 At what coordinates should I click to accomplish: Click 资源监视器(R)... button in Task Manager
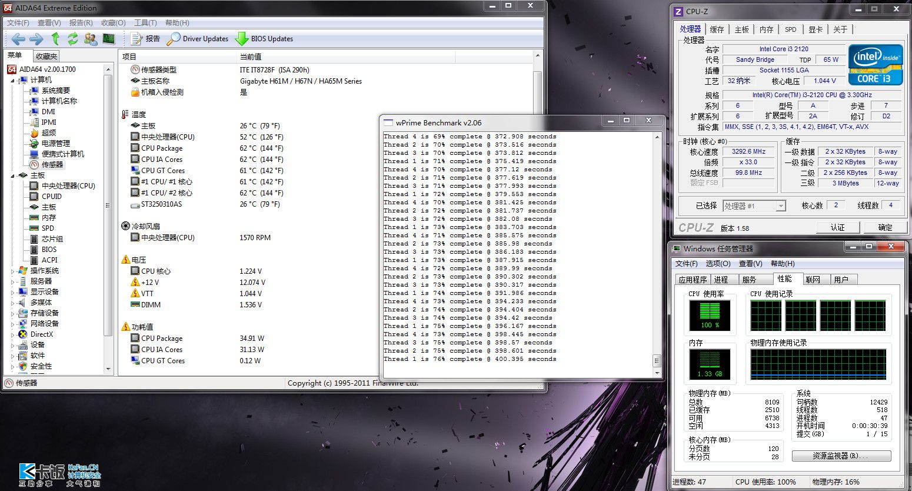[x=841, y=456]
